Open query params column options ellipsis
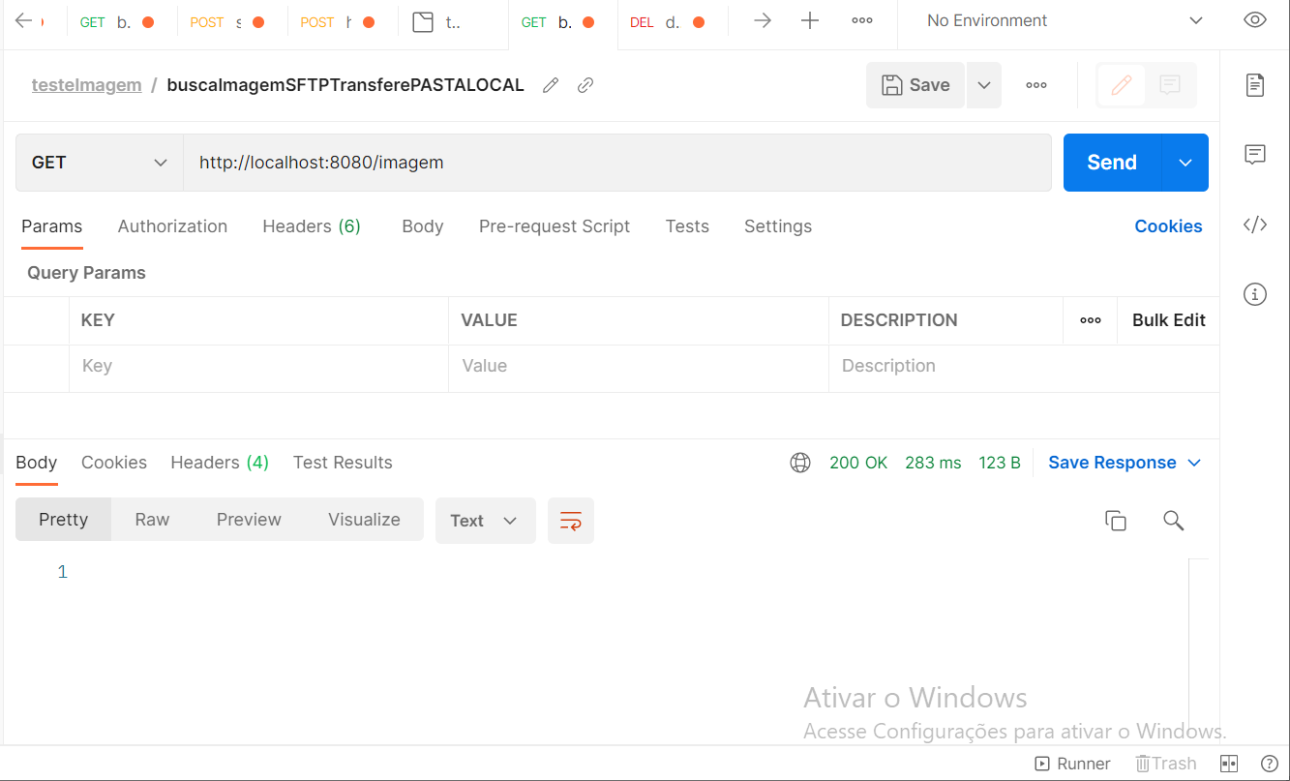Screen dimensions: 1290x781 click(1091, 320)
